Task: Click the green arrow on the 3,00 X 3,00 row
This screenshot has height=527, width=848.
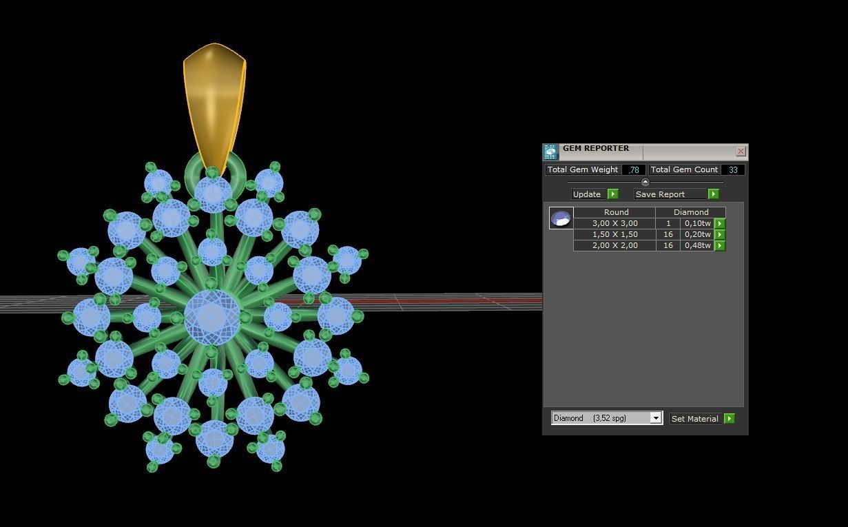Action: pos(720,223)
